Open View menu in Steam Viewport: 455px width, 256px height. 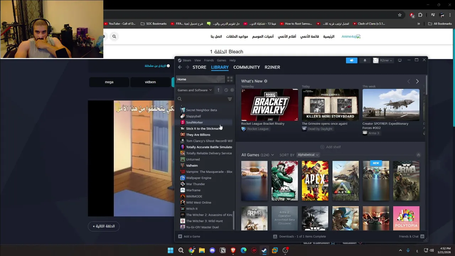coord(197,60)
